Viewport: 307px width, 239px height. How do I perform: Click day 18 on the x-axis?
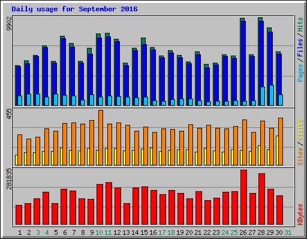tap(171, 232)
